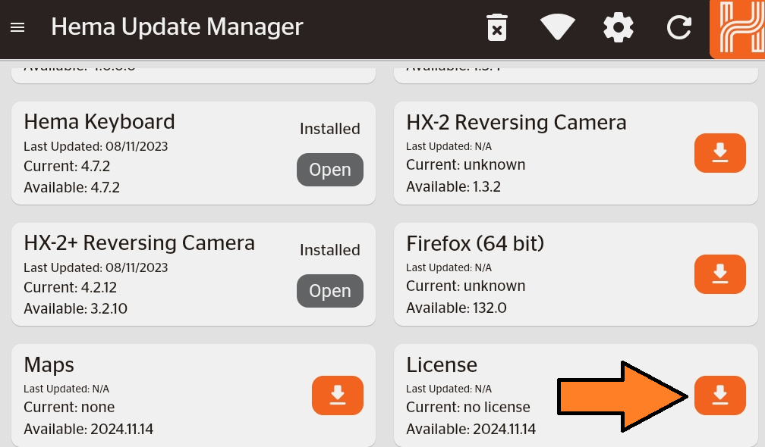Click 'Current: none' on Maps card
Screen dimensions: 765x447
pos(69,407)
